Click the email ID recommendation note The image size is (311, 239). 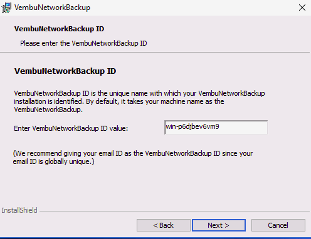coord(133,158)
